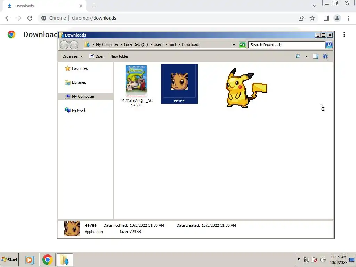Expand the arrow after vm1 breadcrumb

point(179,45)
